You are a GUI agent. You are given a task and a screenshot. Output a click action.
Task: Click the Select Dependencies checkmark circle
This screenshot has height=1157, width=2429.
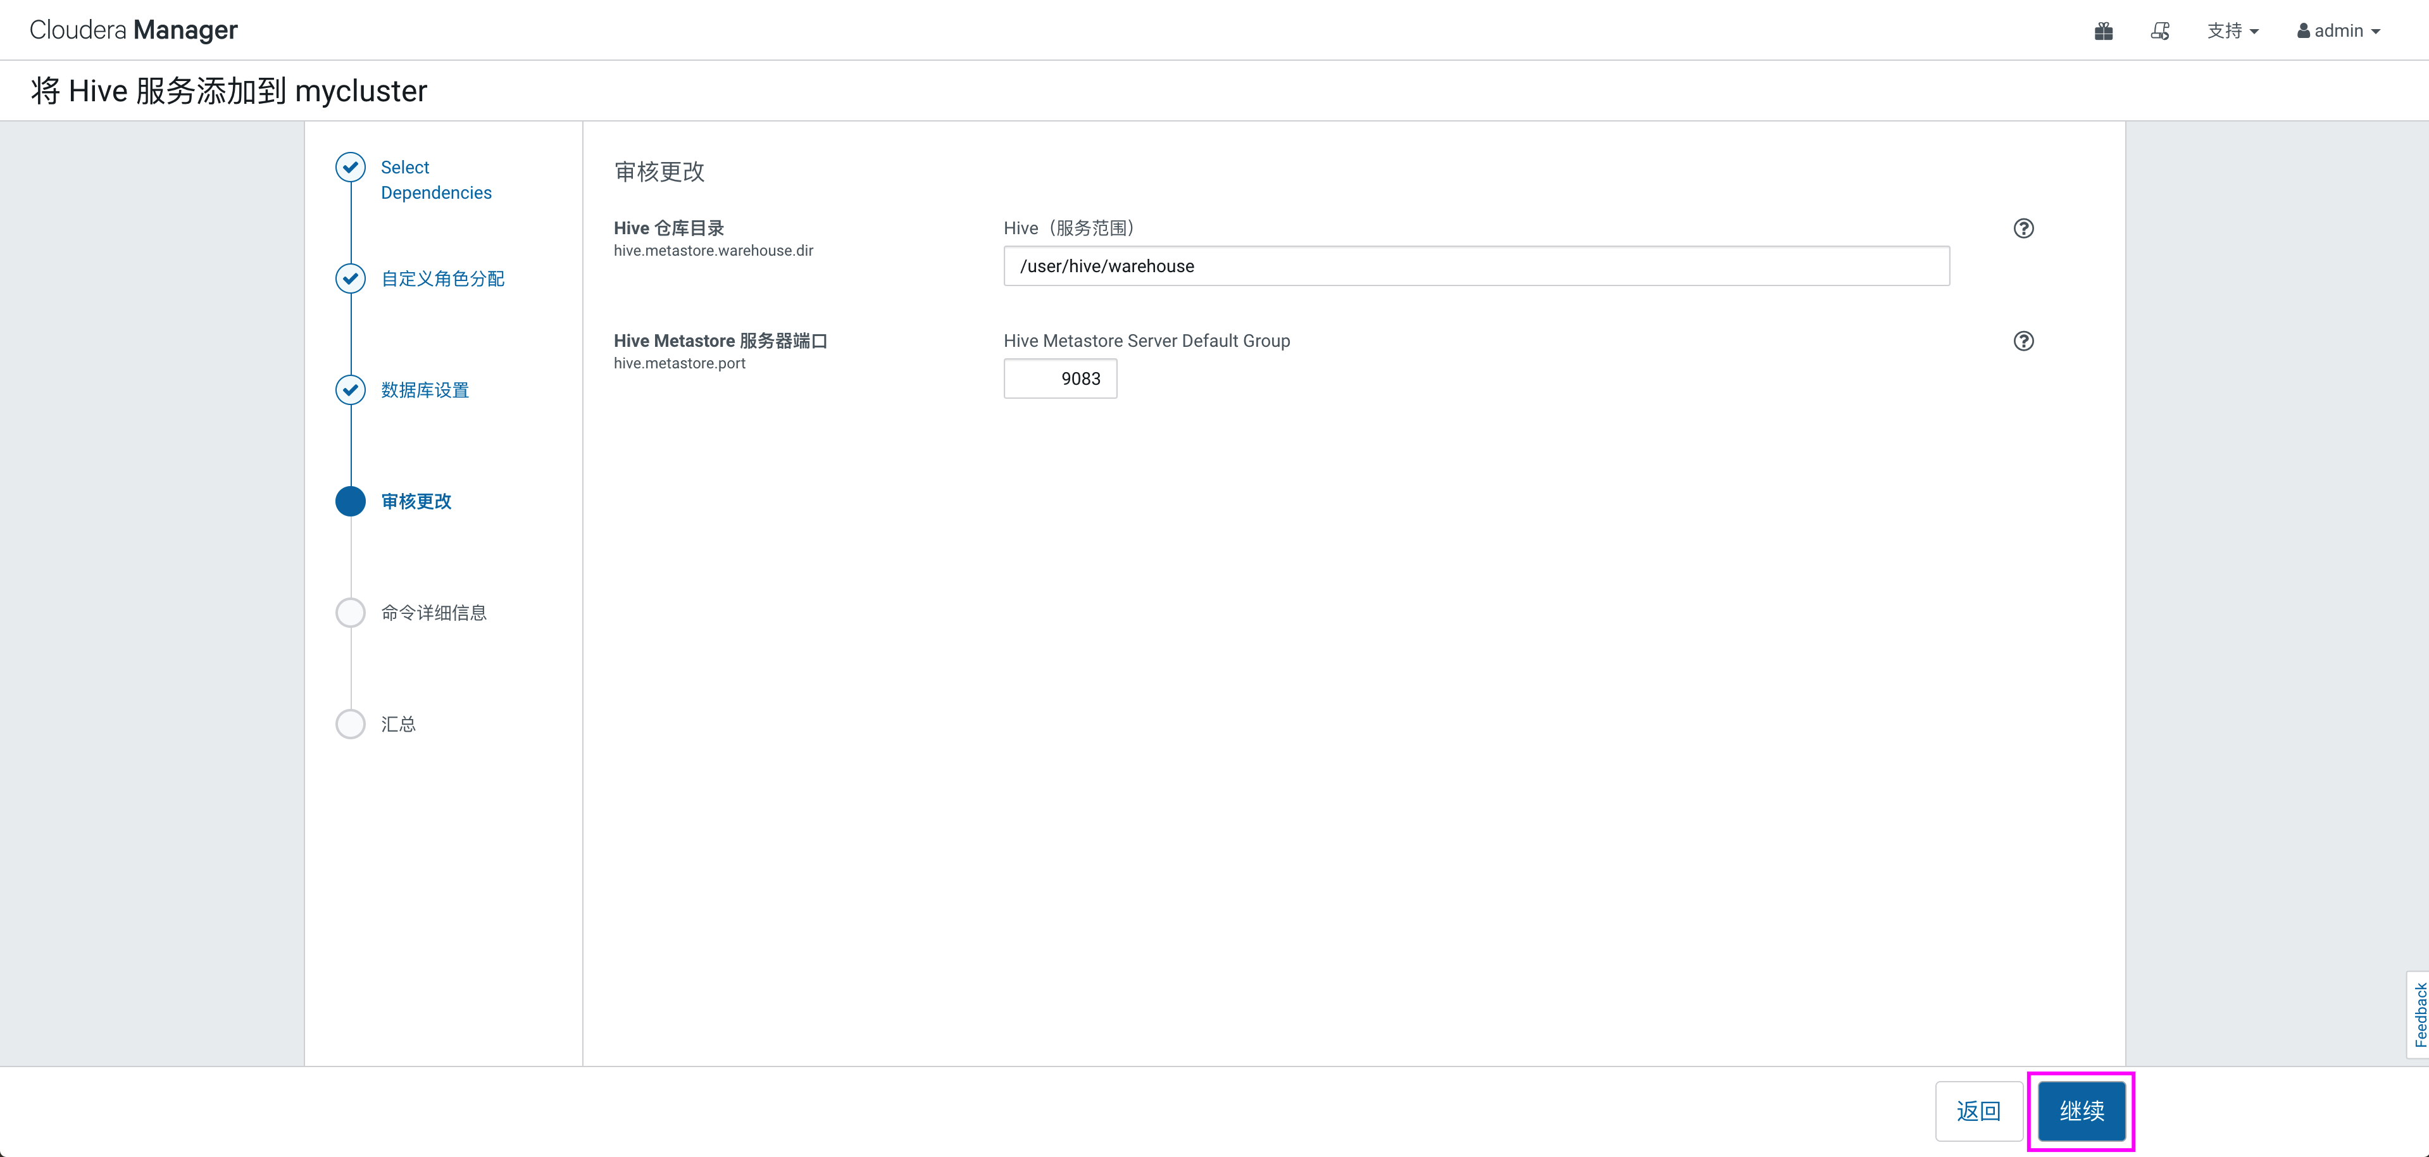coord(351,167)
